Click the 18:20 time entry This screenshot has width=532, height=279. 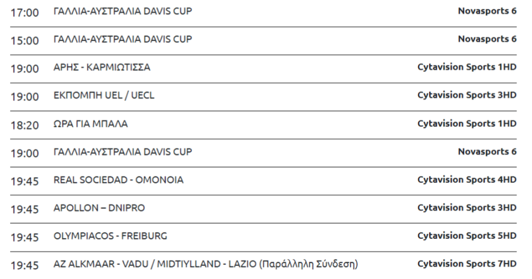pyautogui.click(x=25, y=125)
